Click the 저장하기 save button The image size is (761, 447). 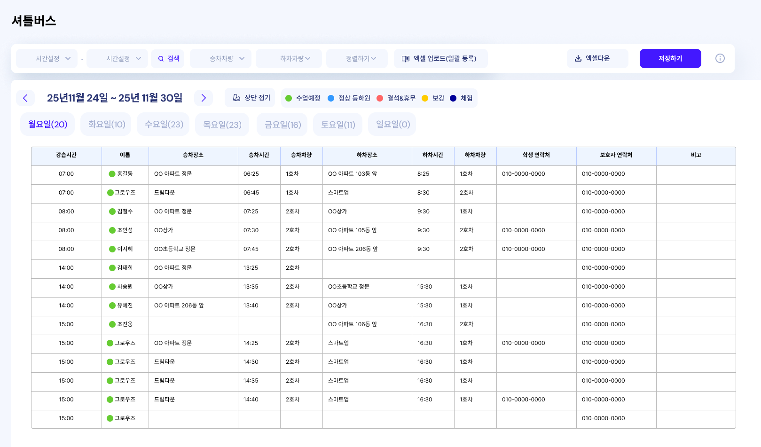670,58
